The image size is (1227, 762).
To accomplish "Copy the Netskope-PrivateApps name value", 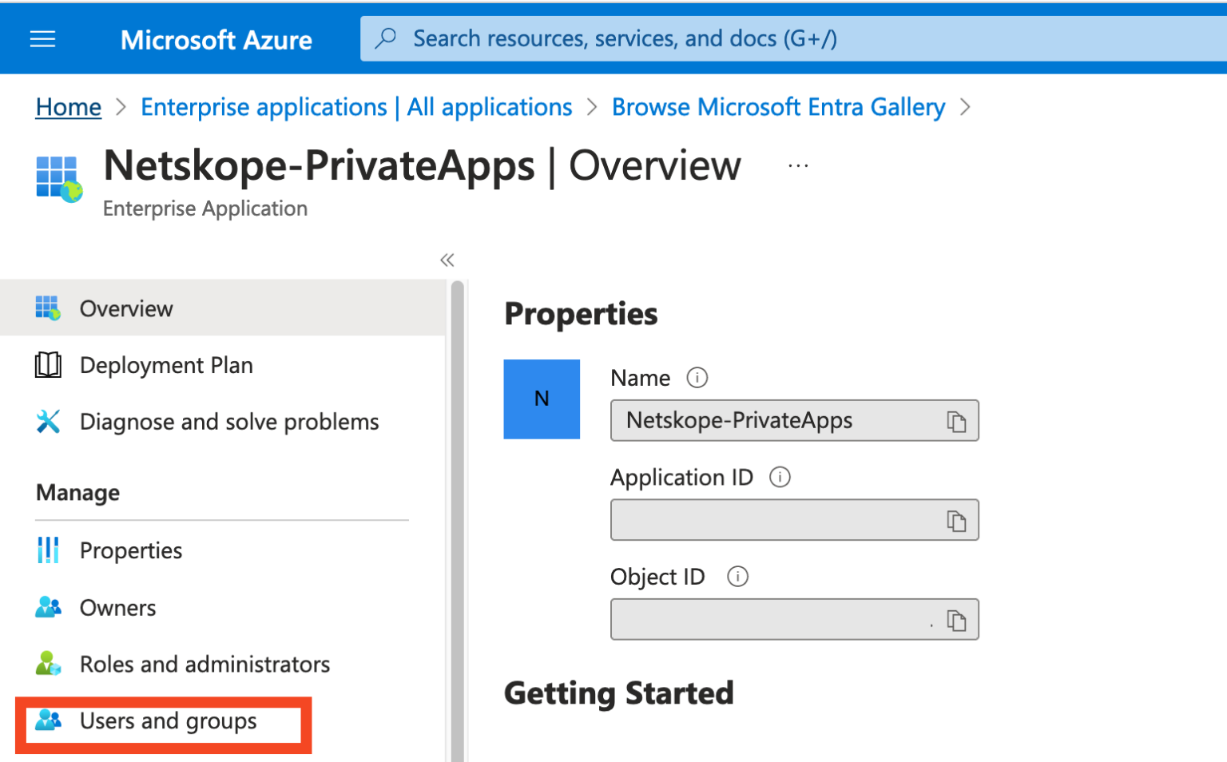I will 955,420.
